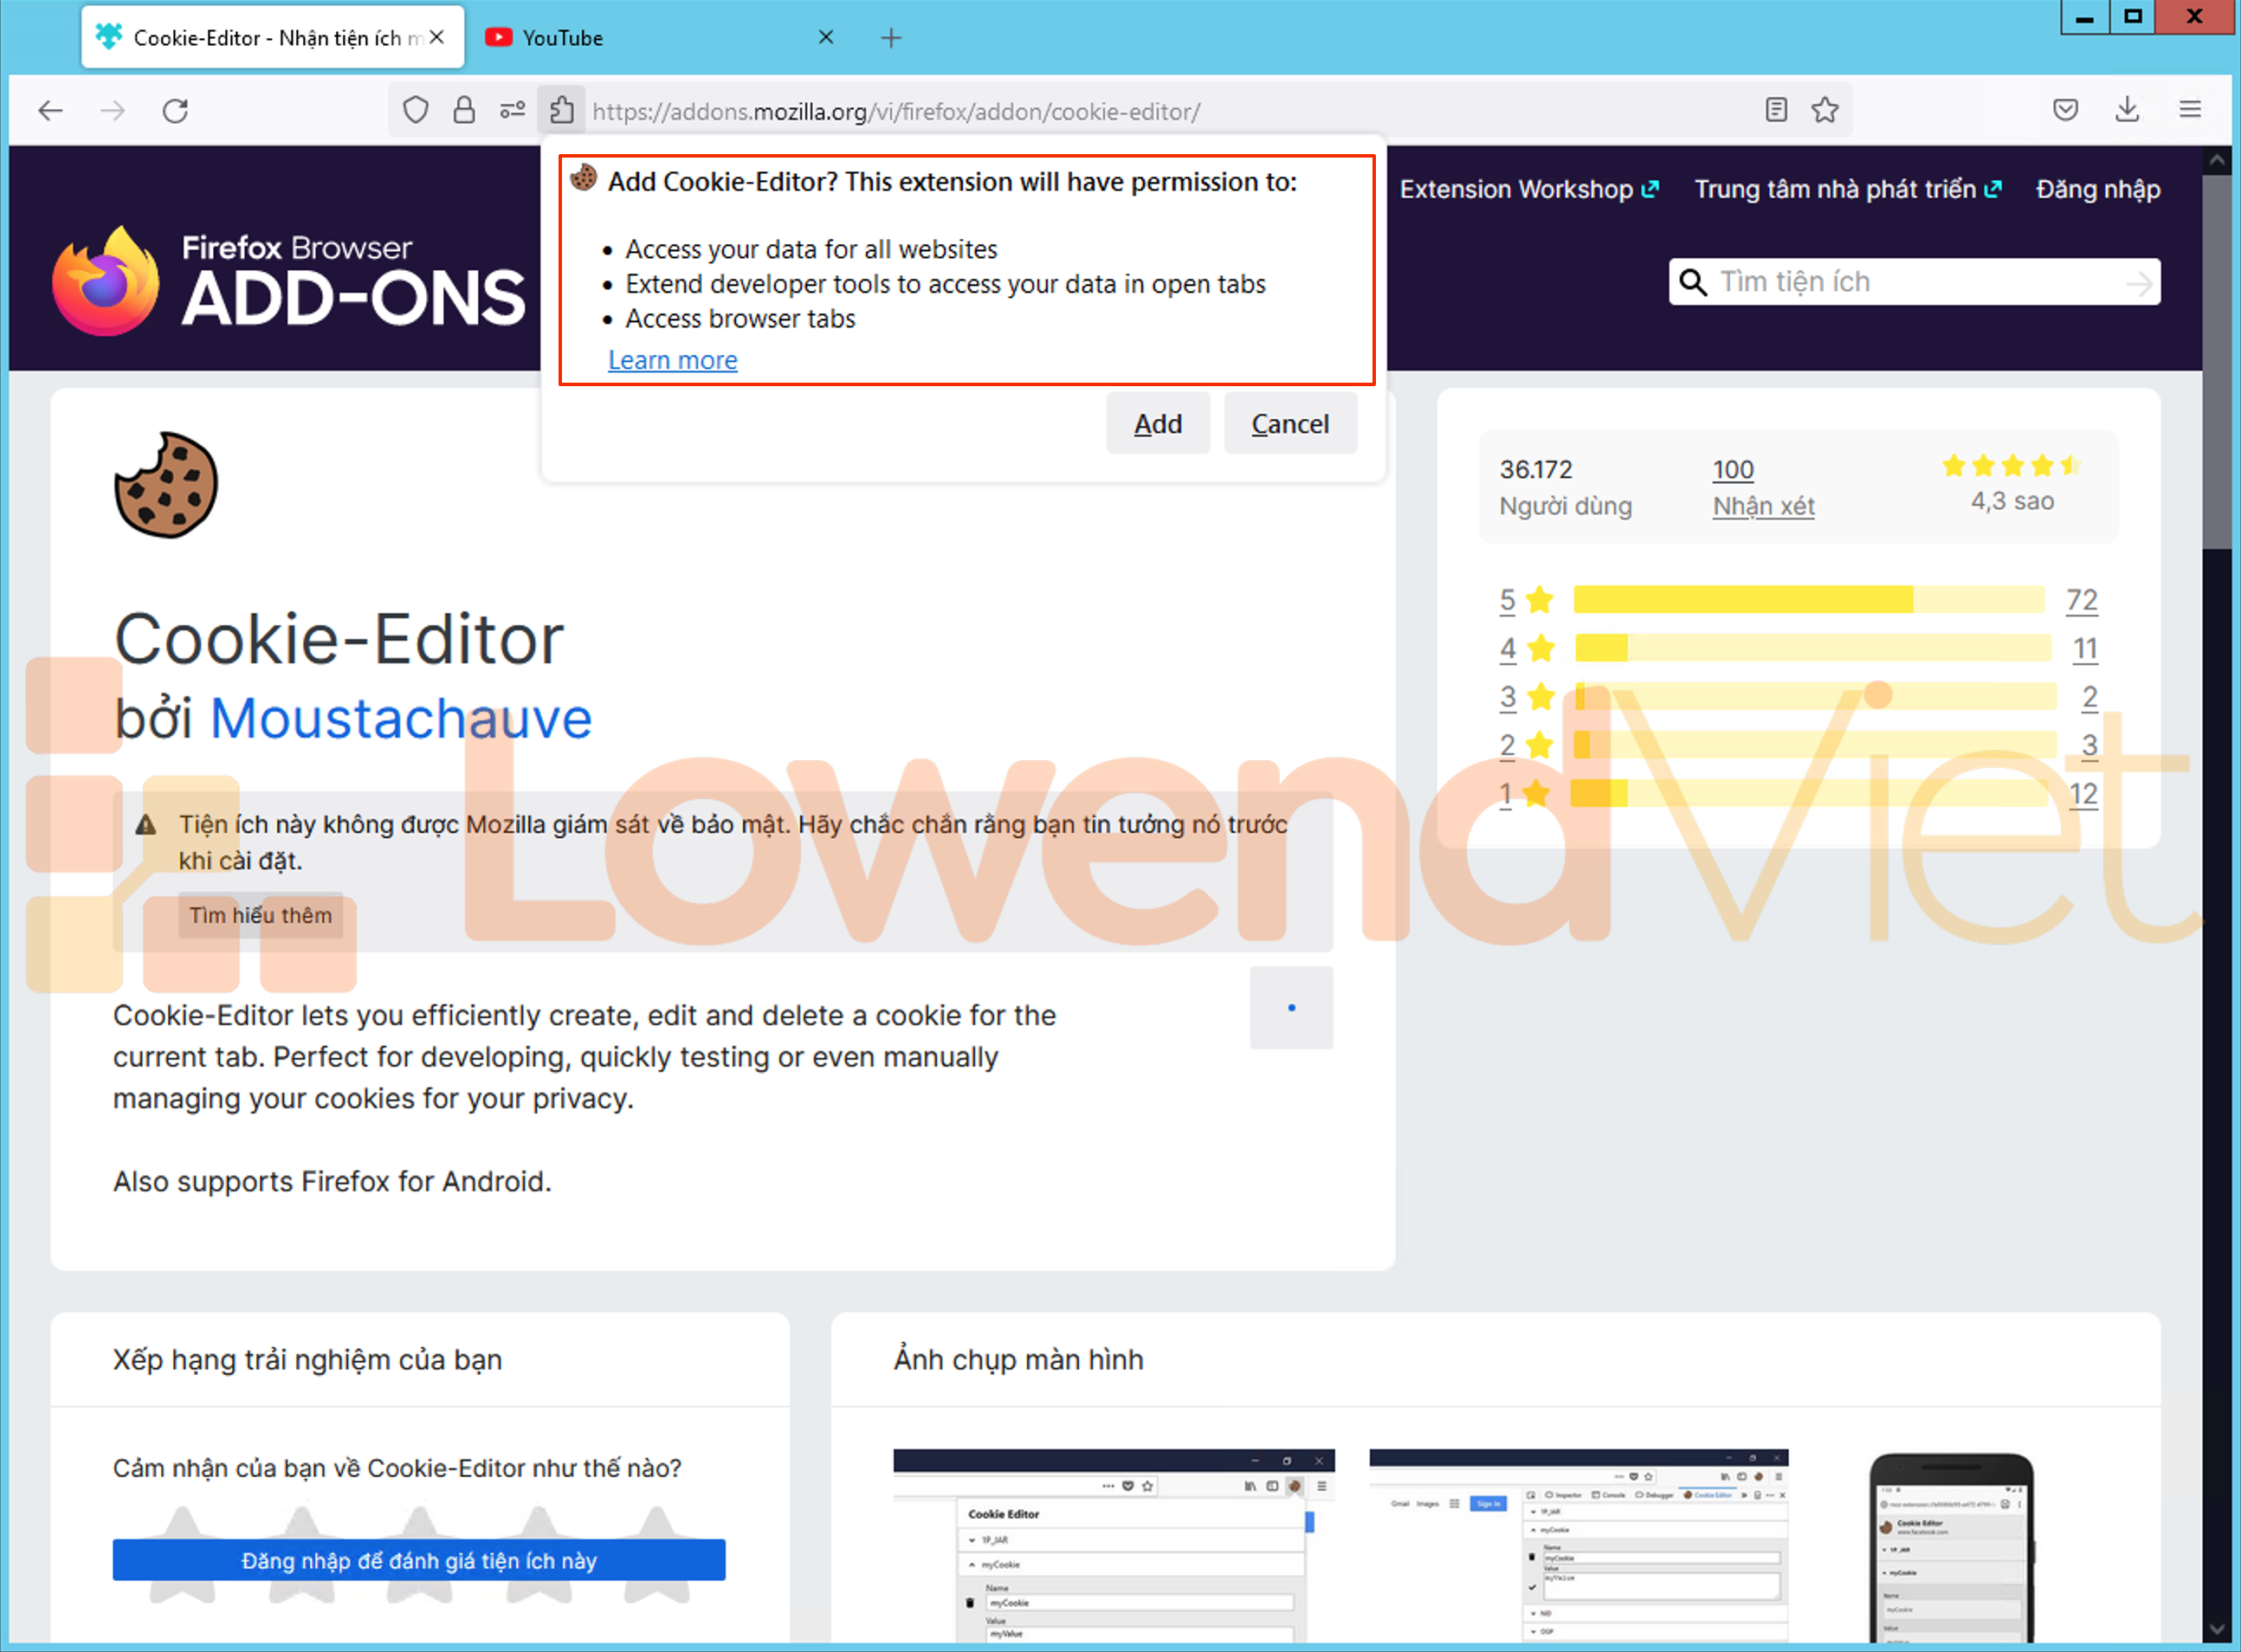Screen dimensions: 2241x1652
Task: Click the 5-star rating bar
Action: [1808, 600]
